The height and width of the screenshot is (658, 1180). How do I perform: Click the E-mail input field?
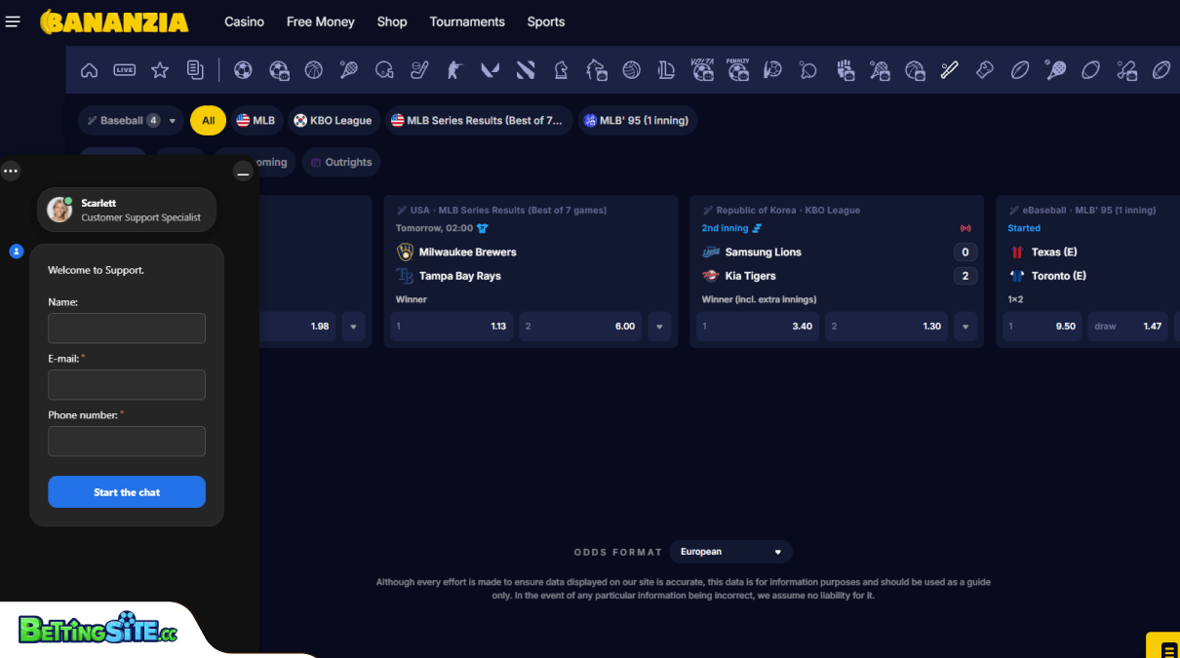point(127,385)
